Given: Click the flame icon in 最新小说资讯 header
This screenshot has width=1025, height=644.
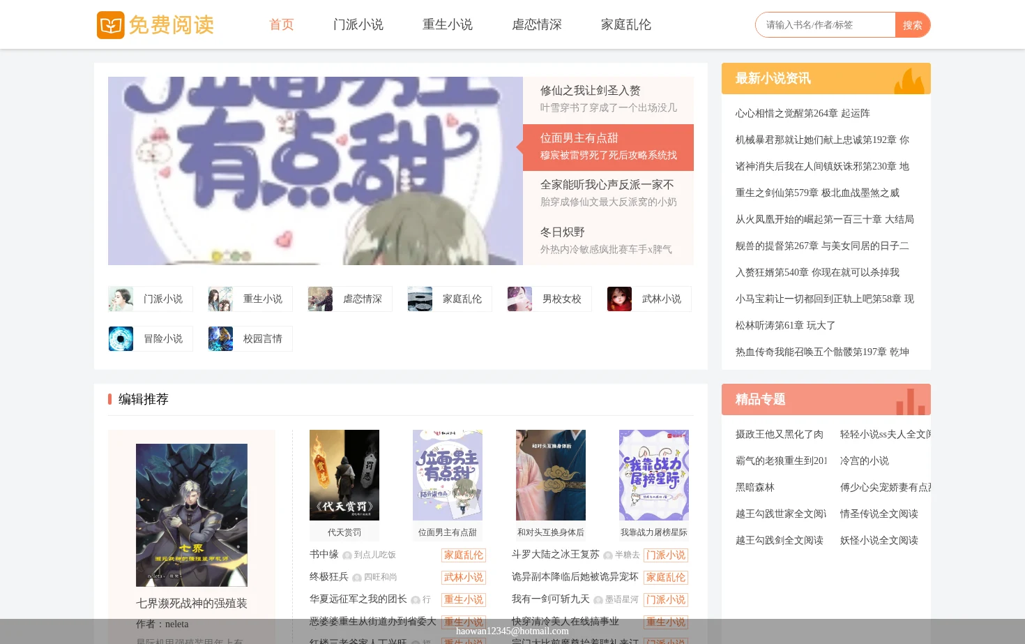Looking at the screenshot, I should 909,81.
